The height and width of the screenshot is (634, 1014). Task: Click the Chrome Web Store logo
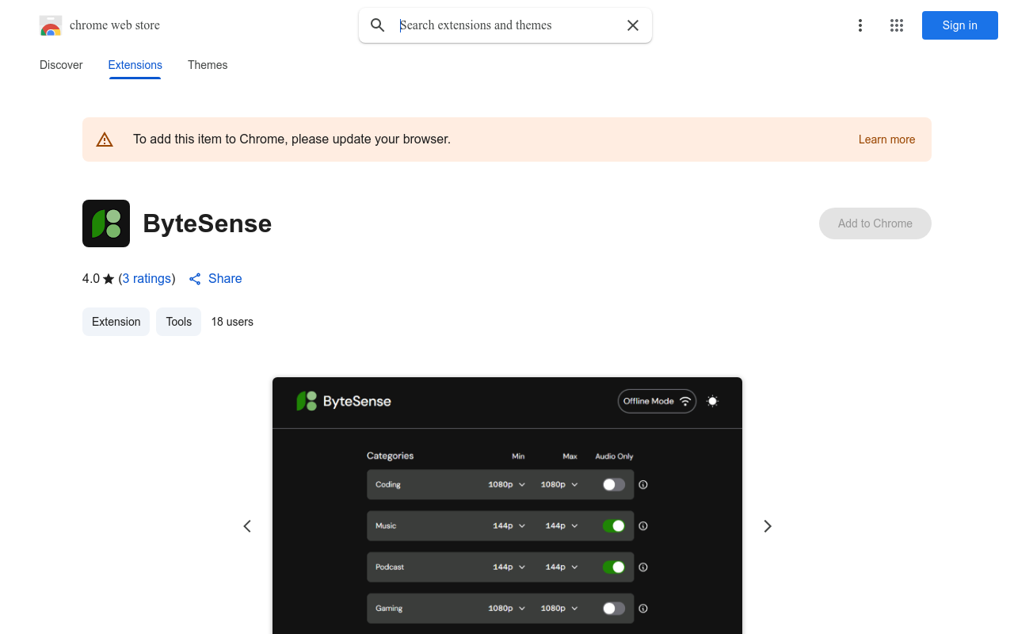(51, 25)
